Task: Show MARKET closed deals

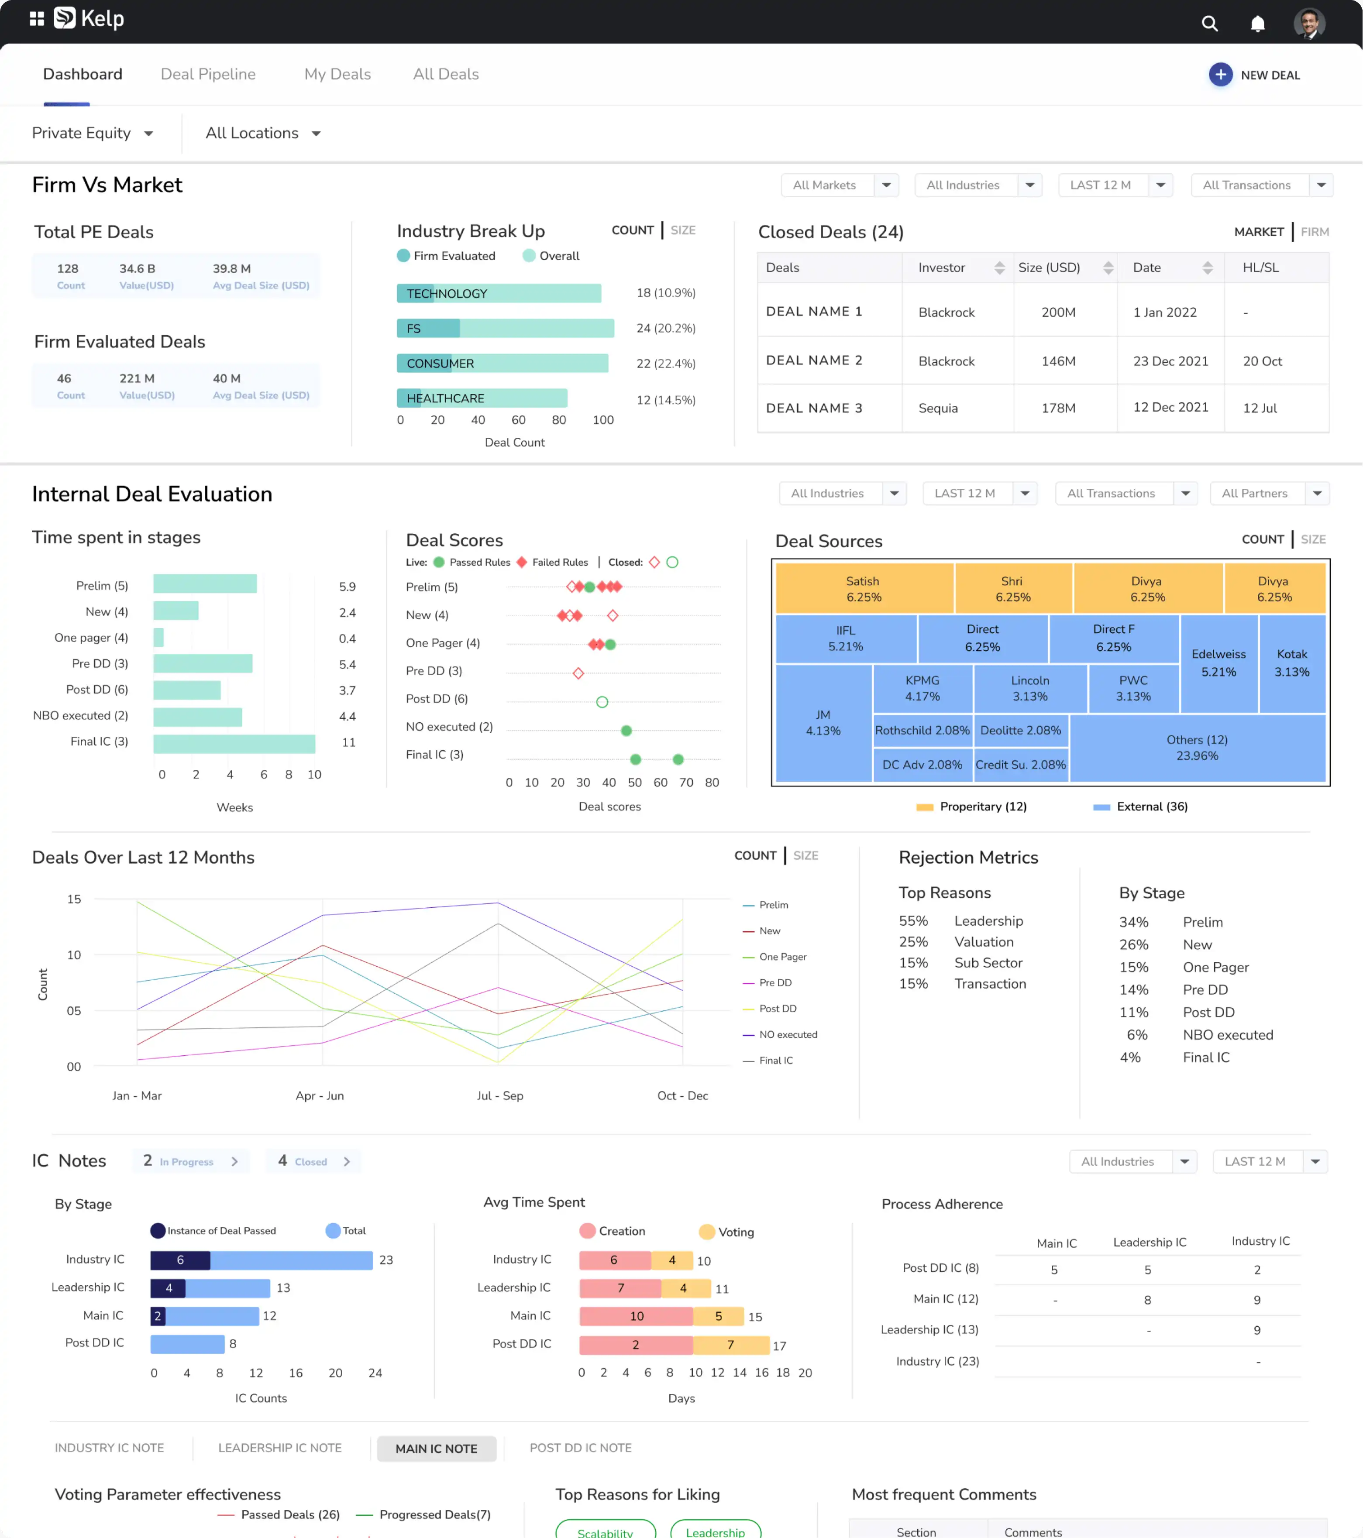Action: click(x=1258, y=232)
